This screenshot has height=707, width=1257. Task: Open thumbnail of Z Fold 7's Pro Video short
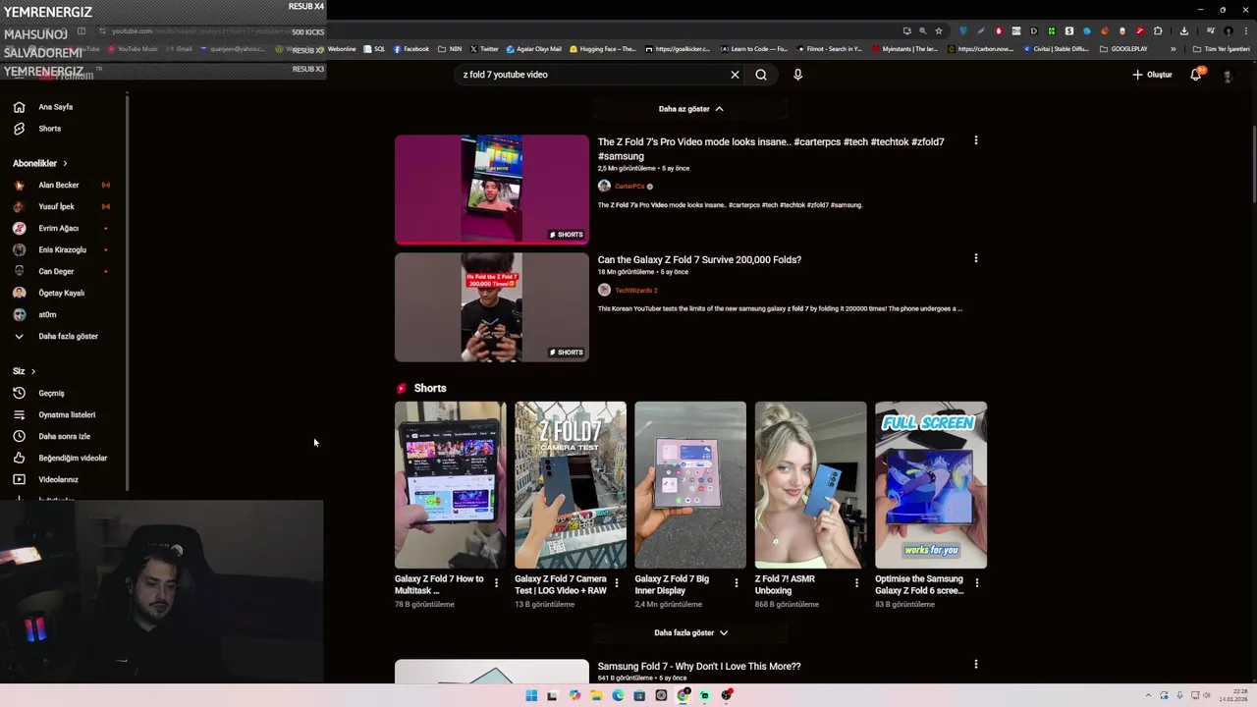pyautogui.click(x=492, y=190)
